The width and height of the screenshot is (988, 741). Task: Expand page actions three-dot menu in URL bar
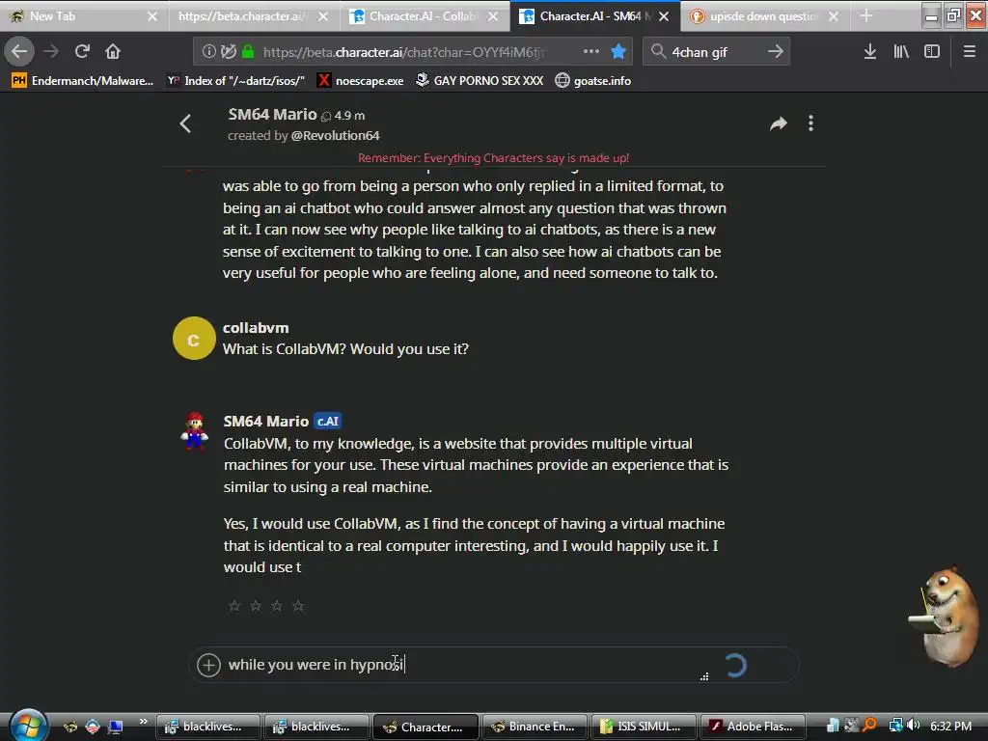[x=591, y=52]
